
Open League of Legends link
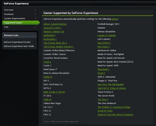(107, 35)
